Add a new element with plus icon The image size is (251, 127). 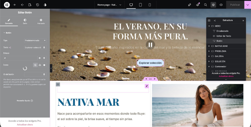(15, 5)
